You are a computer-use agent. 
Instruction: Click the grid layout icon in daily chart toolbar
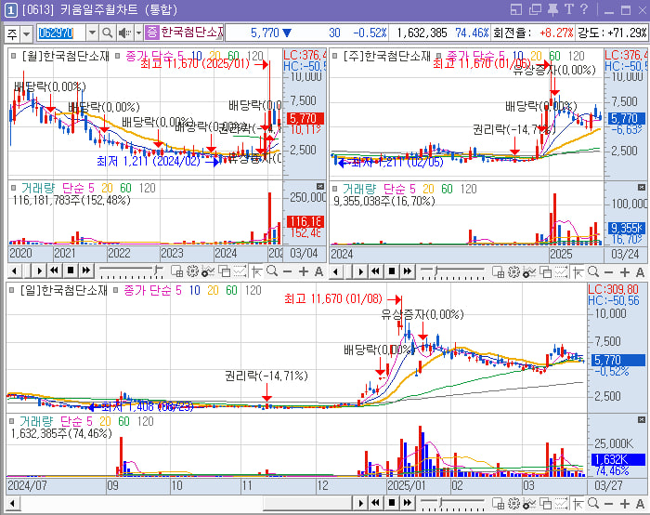[x=499, y=504]
